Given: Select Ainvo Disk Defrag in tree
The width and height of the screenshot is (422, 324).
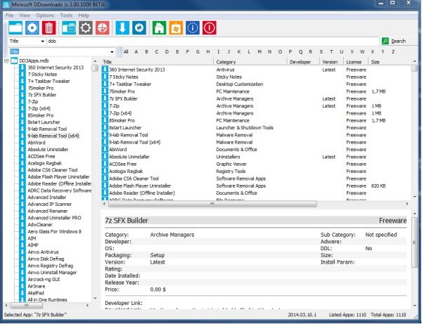Looking at the screenshot, I should click(46, 259).
